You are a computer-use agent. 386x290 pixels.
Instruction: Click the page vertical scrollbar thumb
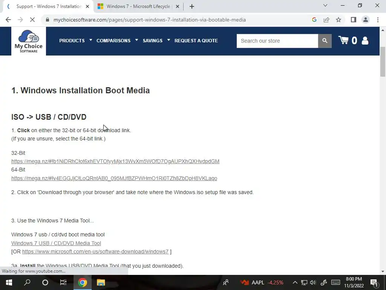point(383,62)
